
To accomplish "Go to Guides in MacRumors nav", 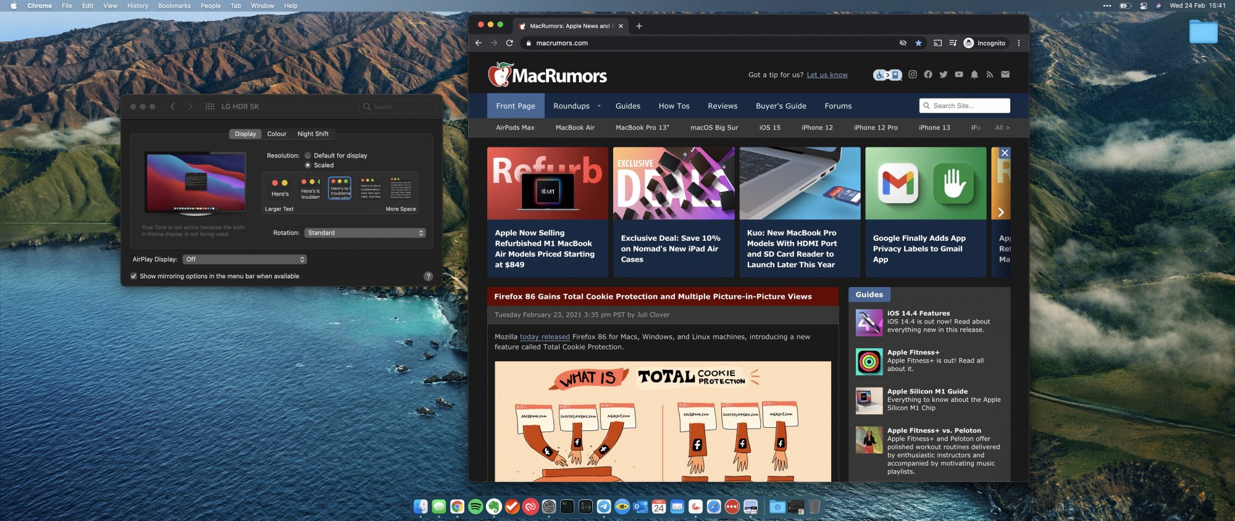I will pyautogui.click(x=628, y=106).
